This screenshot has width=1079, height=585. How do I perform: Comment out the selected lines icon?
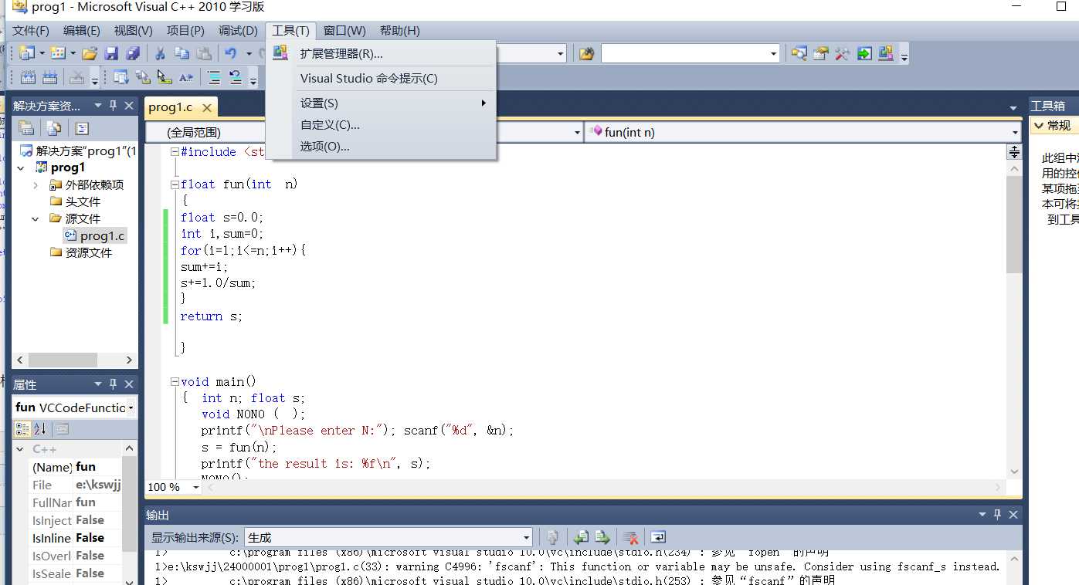click(x=214, y=77)
